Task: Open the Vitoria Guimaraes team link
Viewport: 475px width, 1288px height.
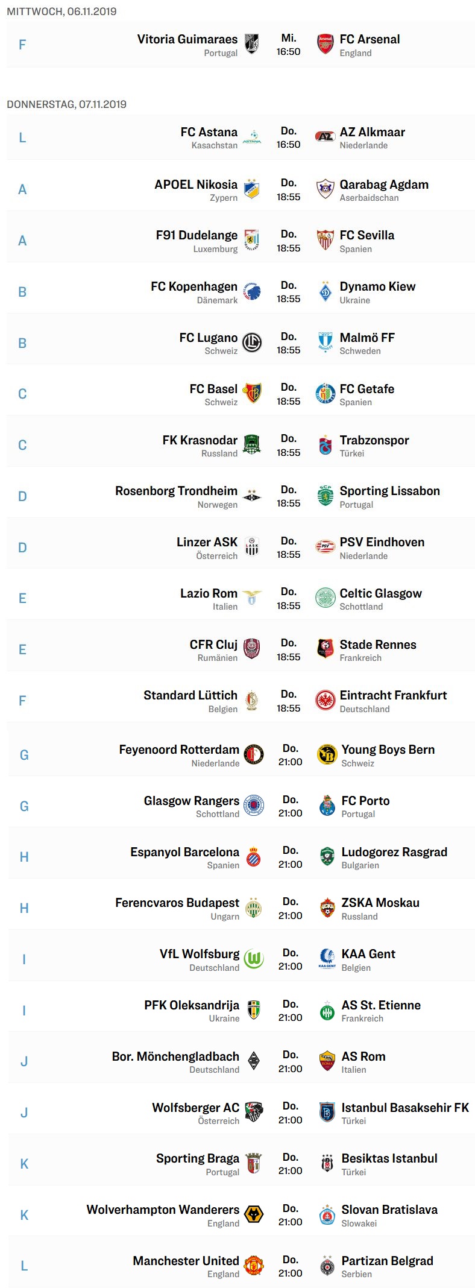Action: click(187, 39)
